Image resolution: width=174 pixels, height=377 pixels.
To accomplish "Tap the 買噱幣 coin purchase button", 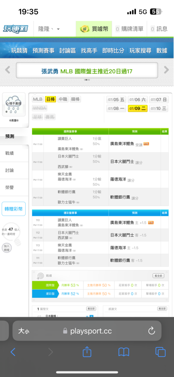I will (x=94, y=29).
